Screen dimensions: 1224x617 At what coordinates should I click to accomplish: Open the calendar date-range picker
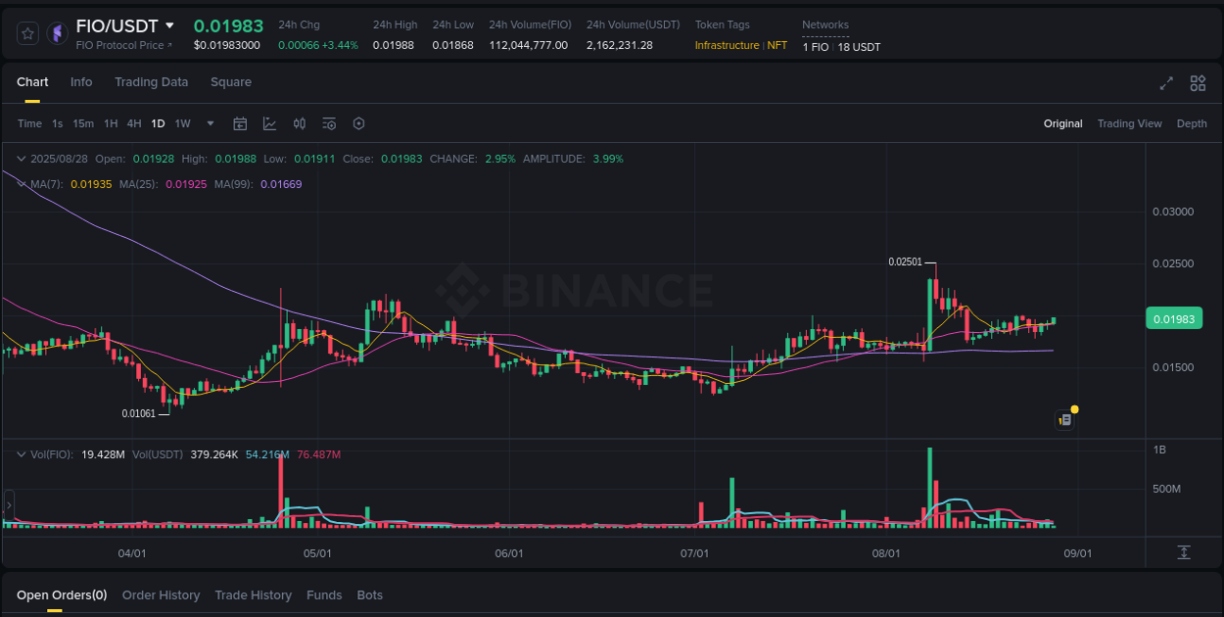240,123
